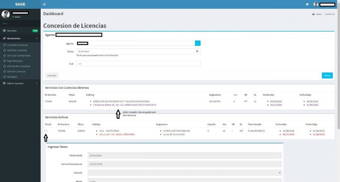This screenshot has width=340, height=182.
Task: Click the CUE input field
Action: click(138, 64)
